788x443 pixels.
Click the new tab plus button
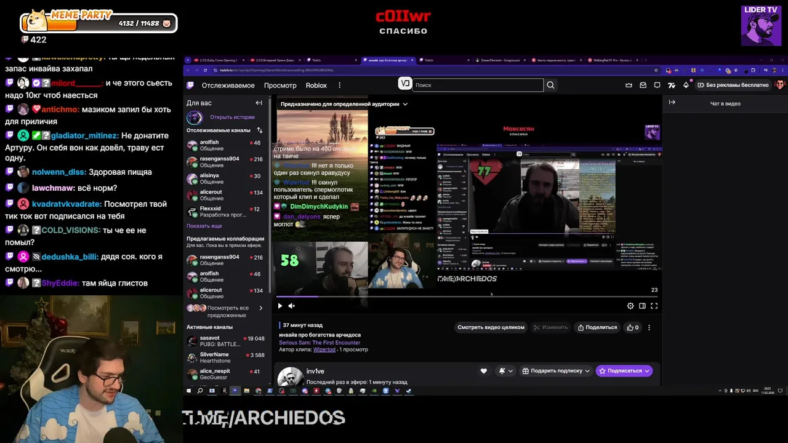point(646,60)
